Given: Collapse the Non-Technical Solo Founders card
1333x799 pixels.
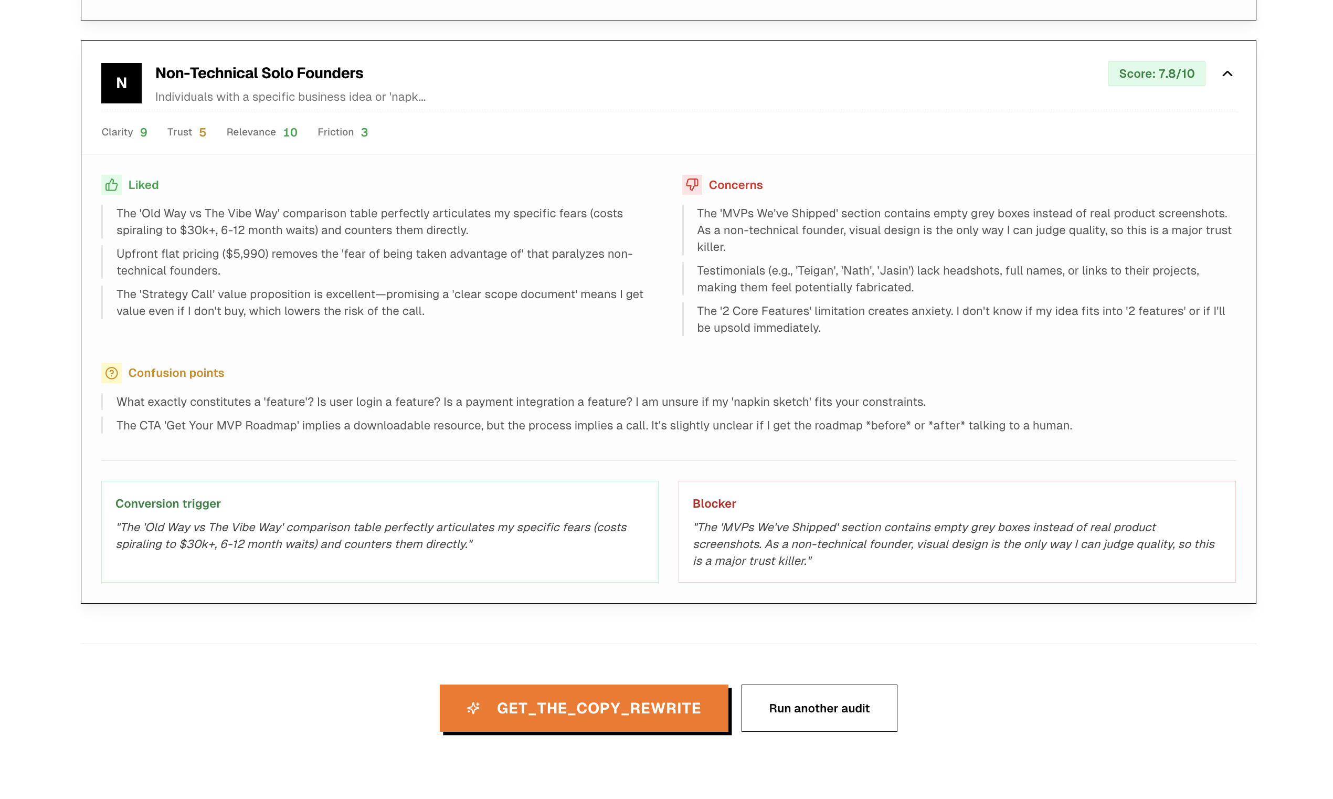Looking at the screenshot, I should (1226, 74).
